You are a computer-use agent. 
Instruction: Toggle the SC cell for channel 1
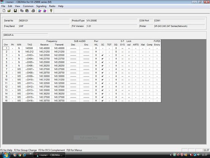[102, 48]
